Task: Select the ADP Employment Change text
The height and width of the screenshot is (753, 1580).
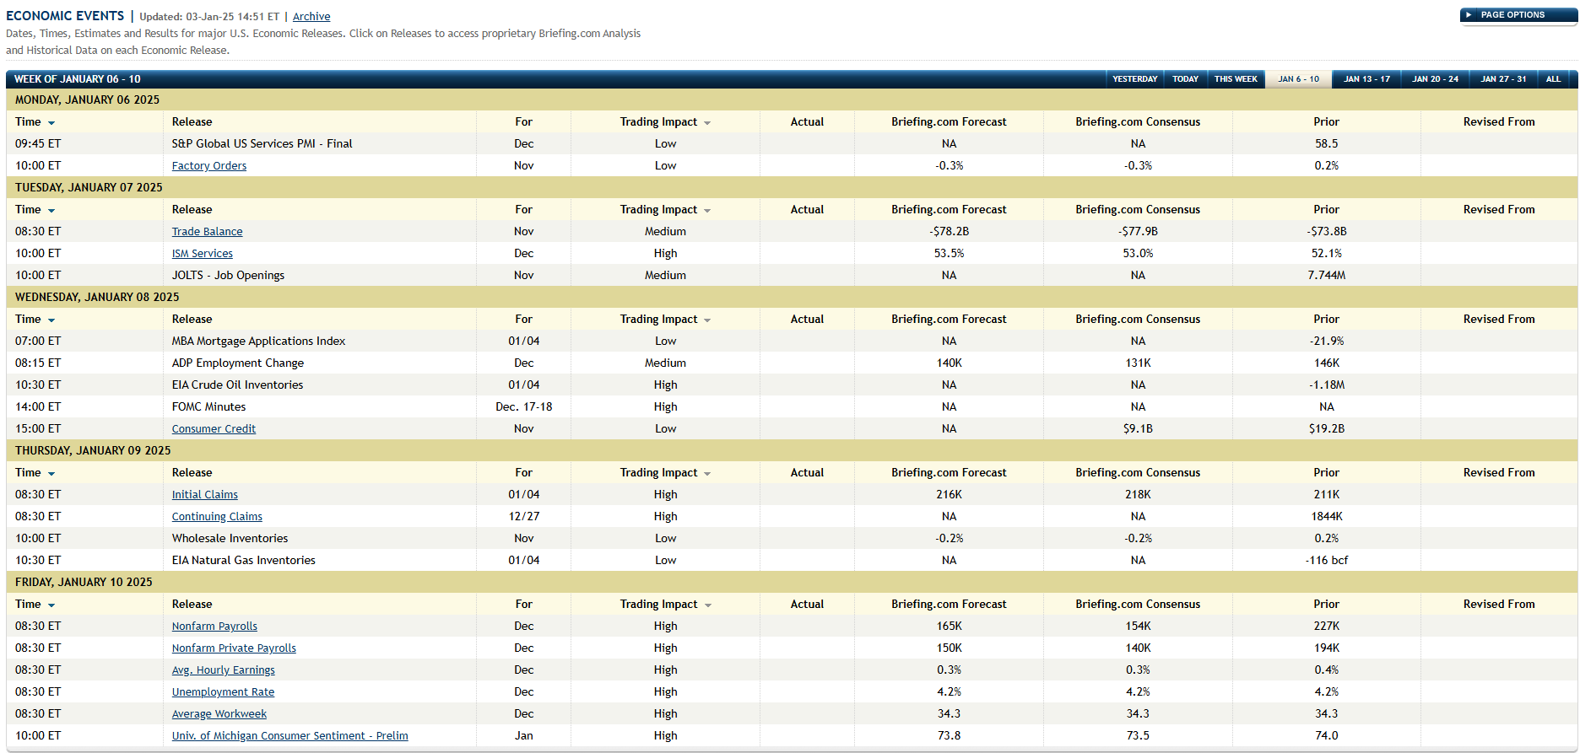Action: point(238,363)
